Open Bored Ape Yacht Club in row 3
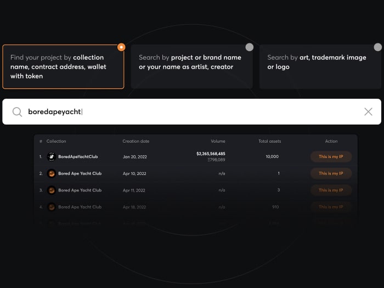The height and width of the screenshot is (288, 384). (80, 190)
